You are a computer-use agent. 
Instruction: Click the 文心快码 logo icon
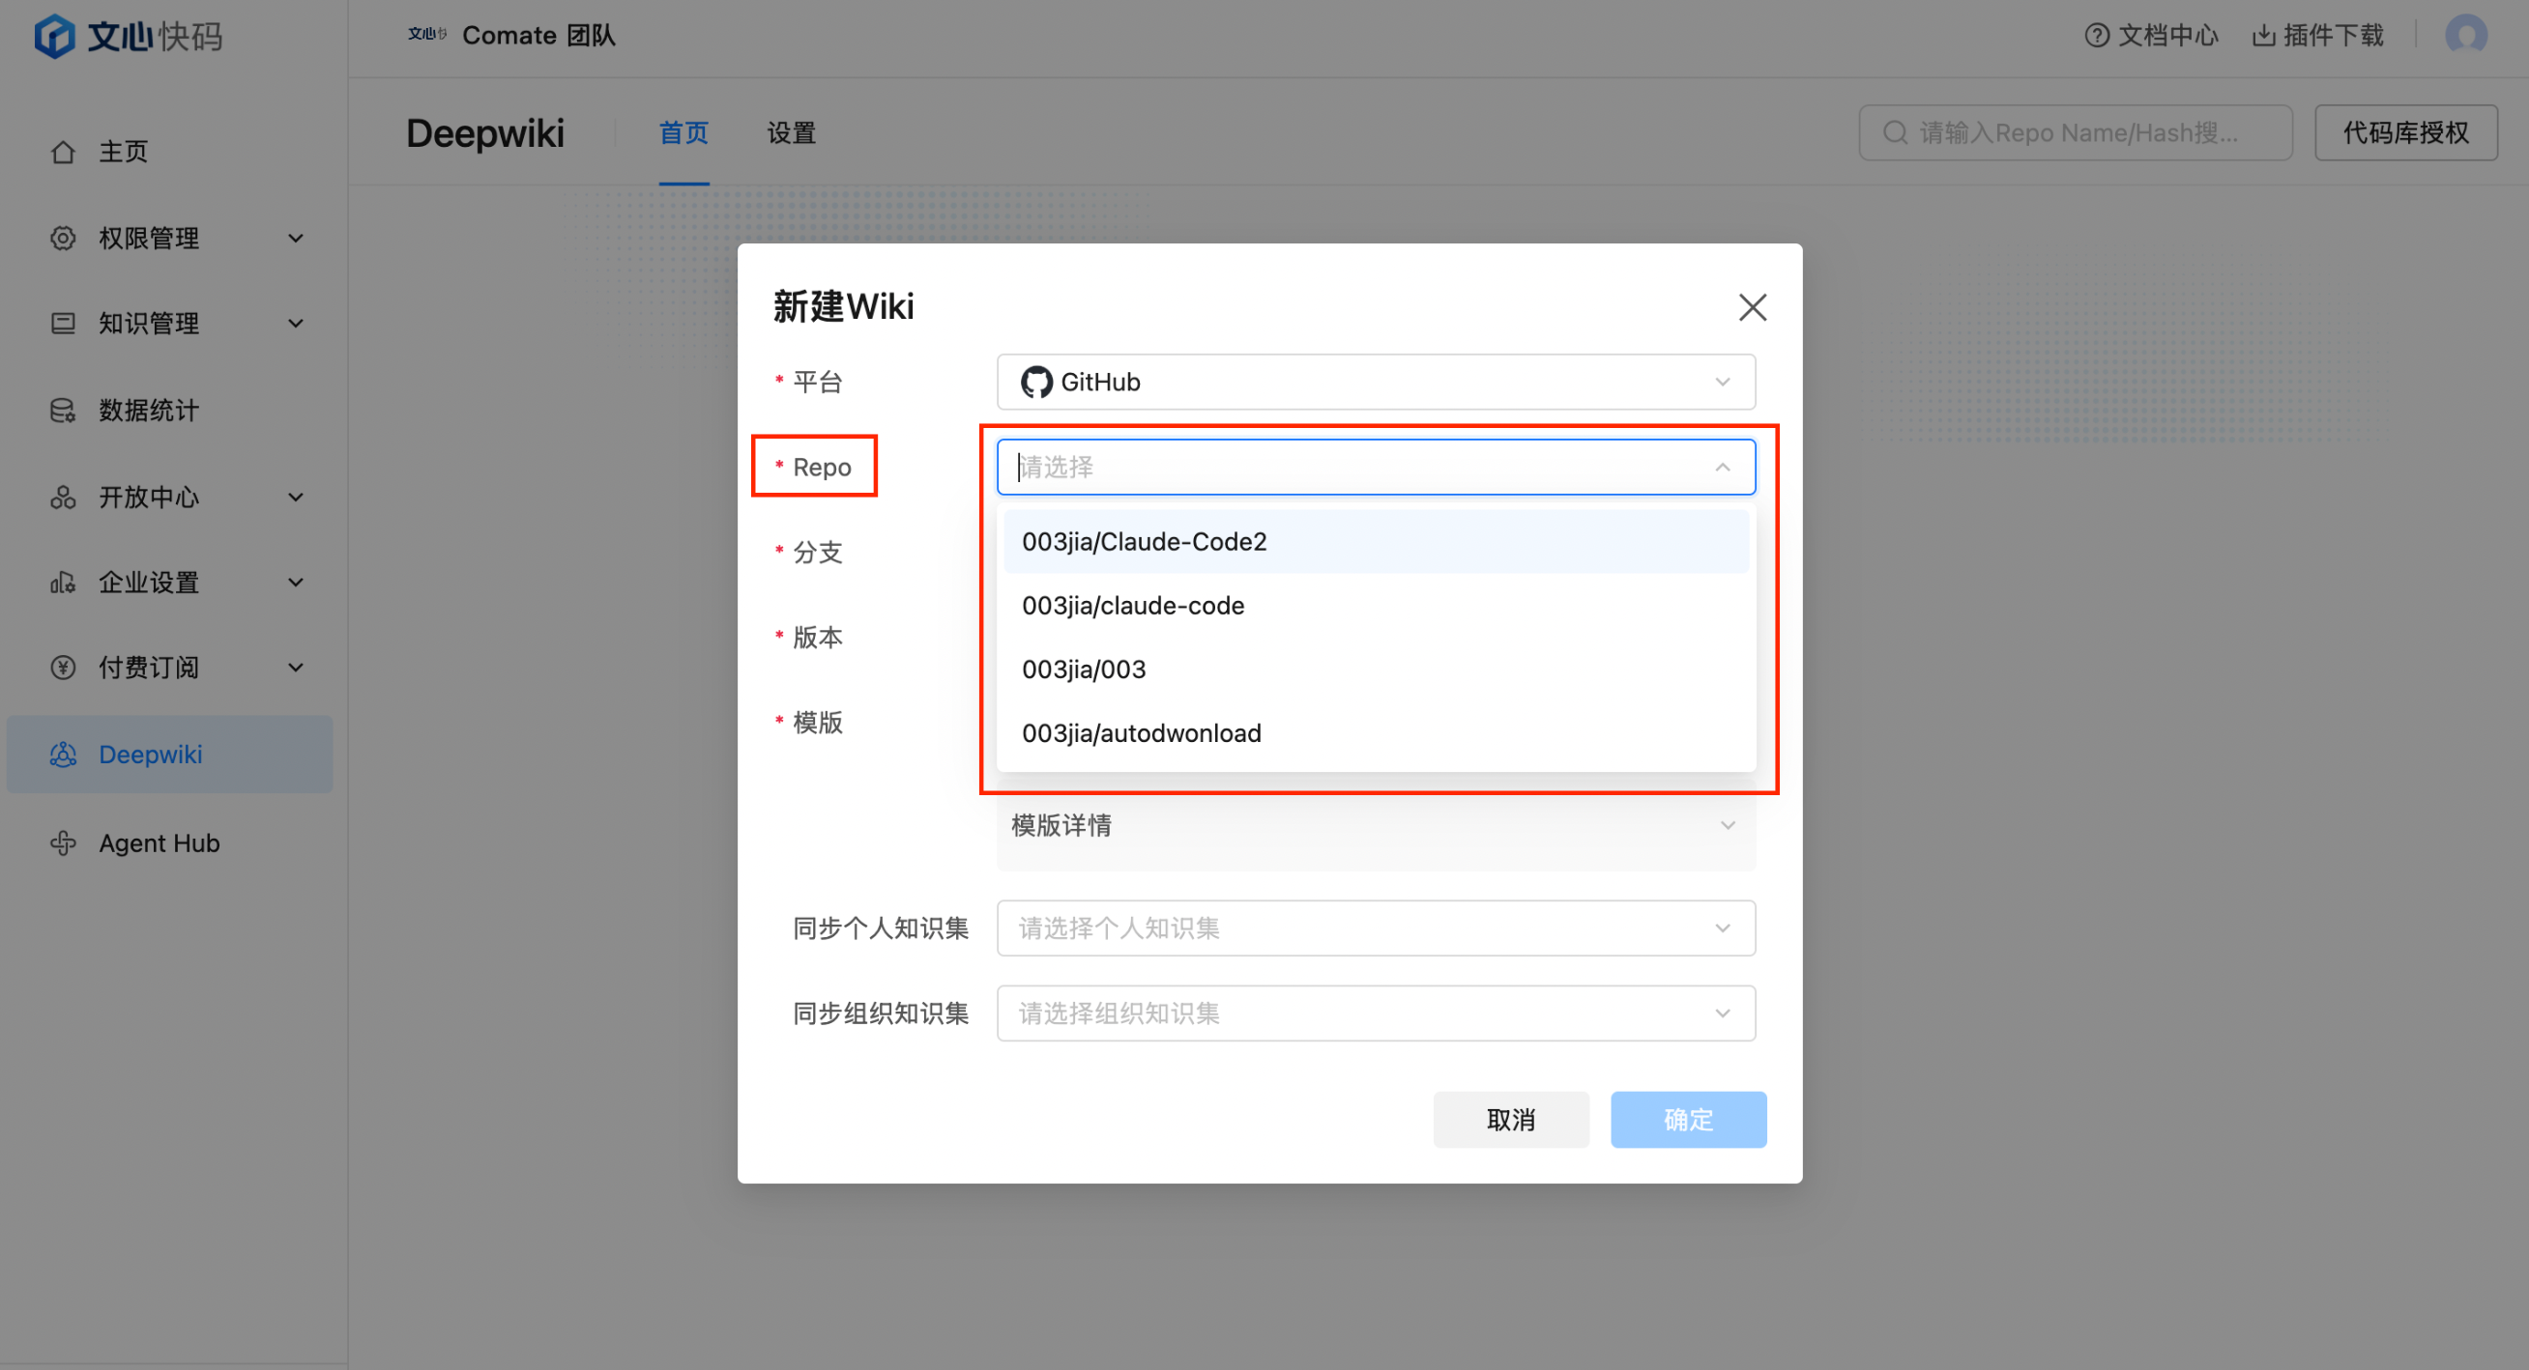pyautogui.click(x=54, y=37)
